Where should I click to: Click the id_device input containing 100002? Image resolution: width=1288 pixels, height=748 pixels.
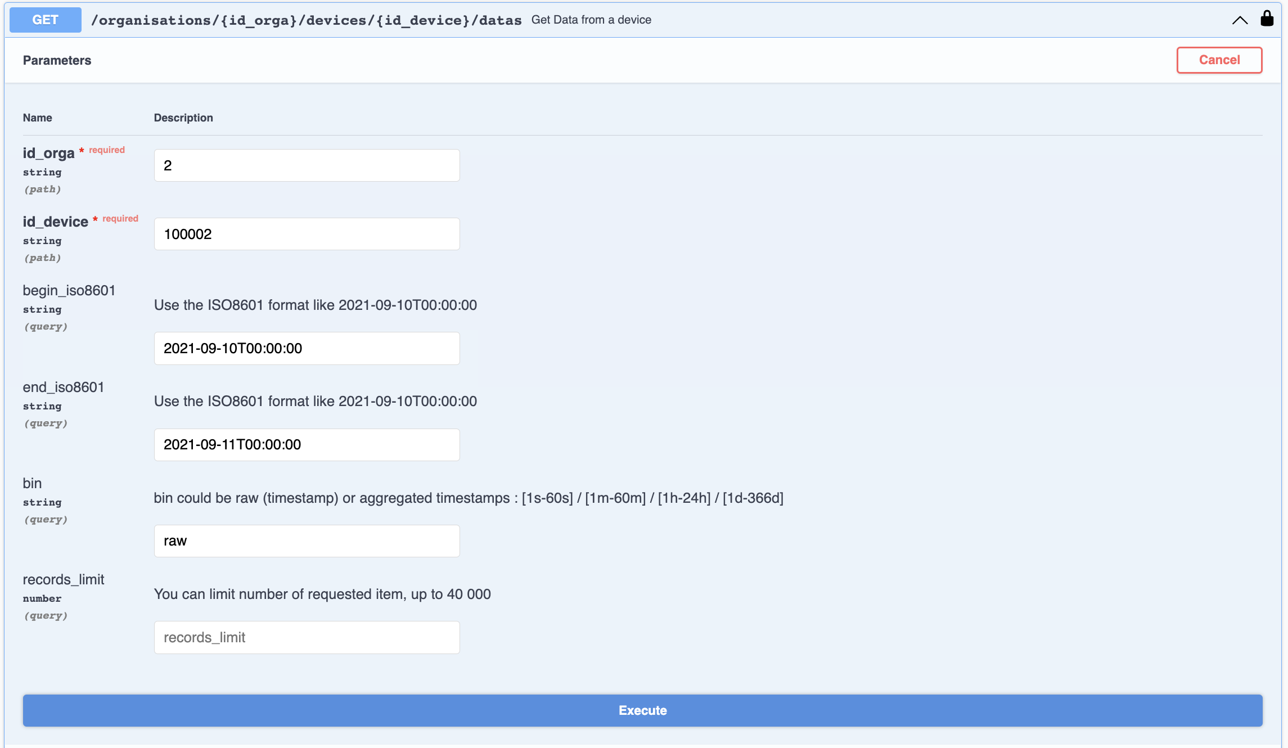[307, 234]
